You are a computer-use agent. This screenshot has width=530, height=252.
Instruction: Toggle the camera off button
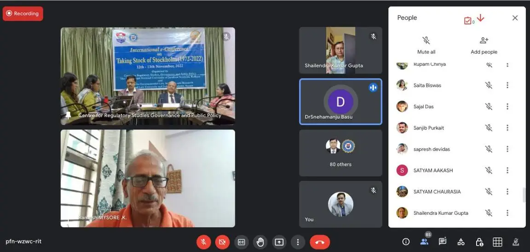[x=222, y=242]
